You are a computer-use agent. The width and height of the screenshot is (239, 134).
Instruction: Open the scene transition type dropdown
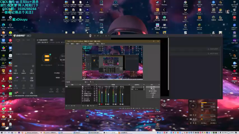pos(137,87)
